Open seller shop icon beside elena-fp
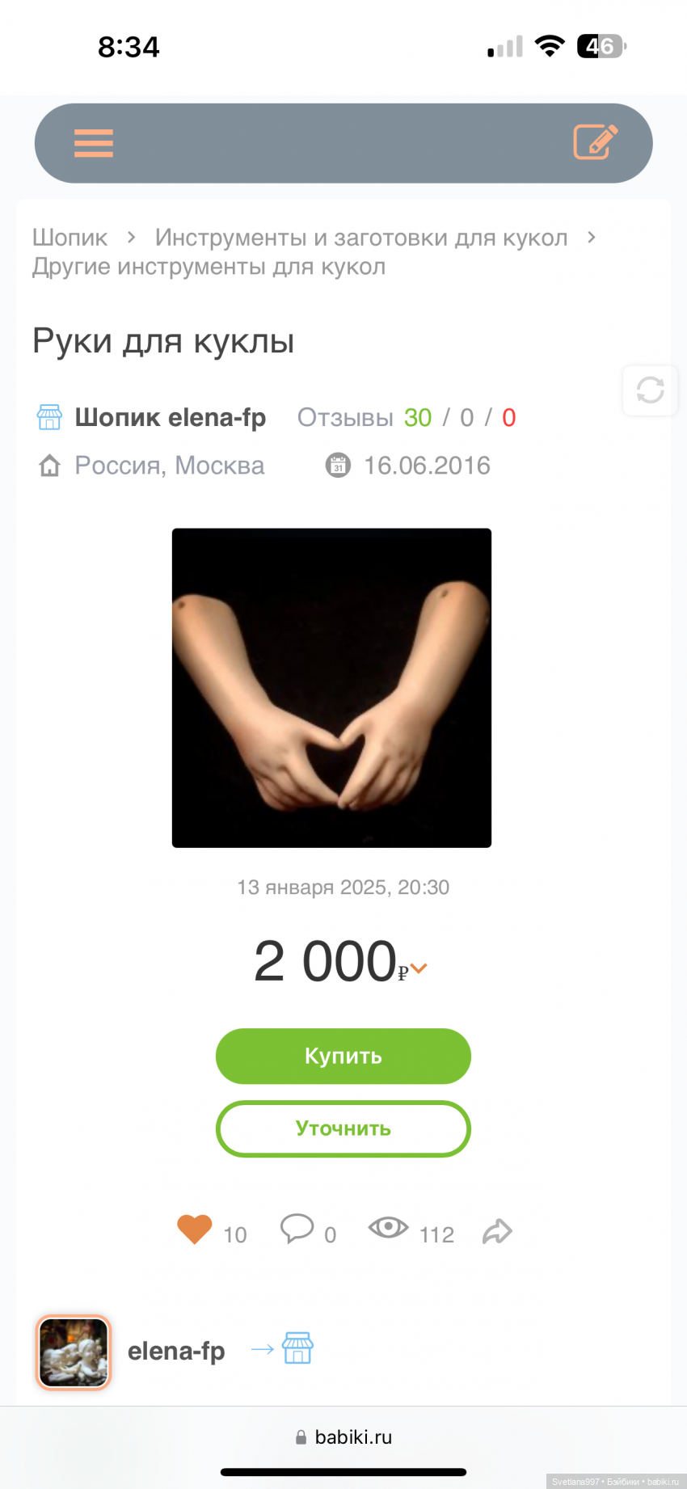The image size is (687, 1489). [x=297, y=1348]
